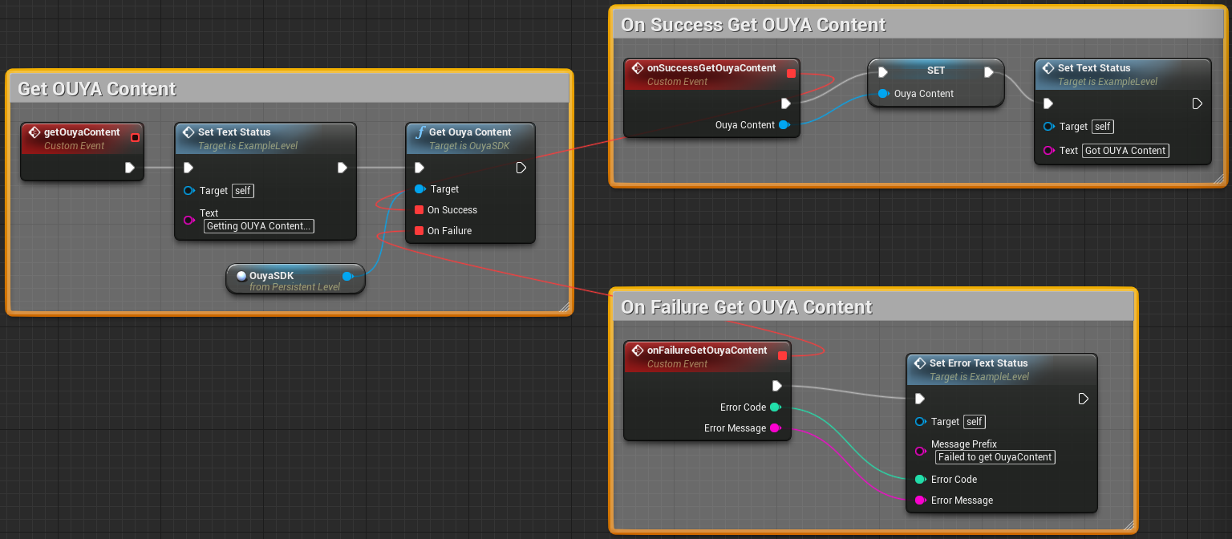Click Target pin of Set Text Status in On Success group
1232x539 pixels.
click(x=1049, y=127)
